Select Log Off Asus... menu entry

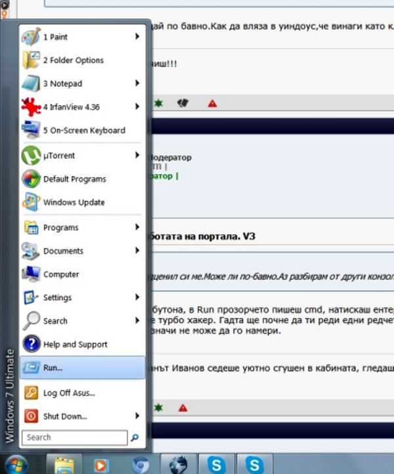point(82,393)
